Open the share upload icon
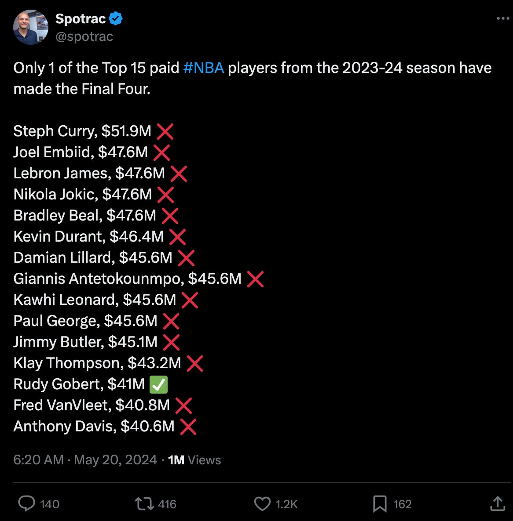Screen dimensions: 513x521 point(497,503)
